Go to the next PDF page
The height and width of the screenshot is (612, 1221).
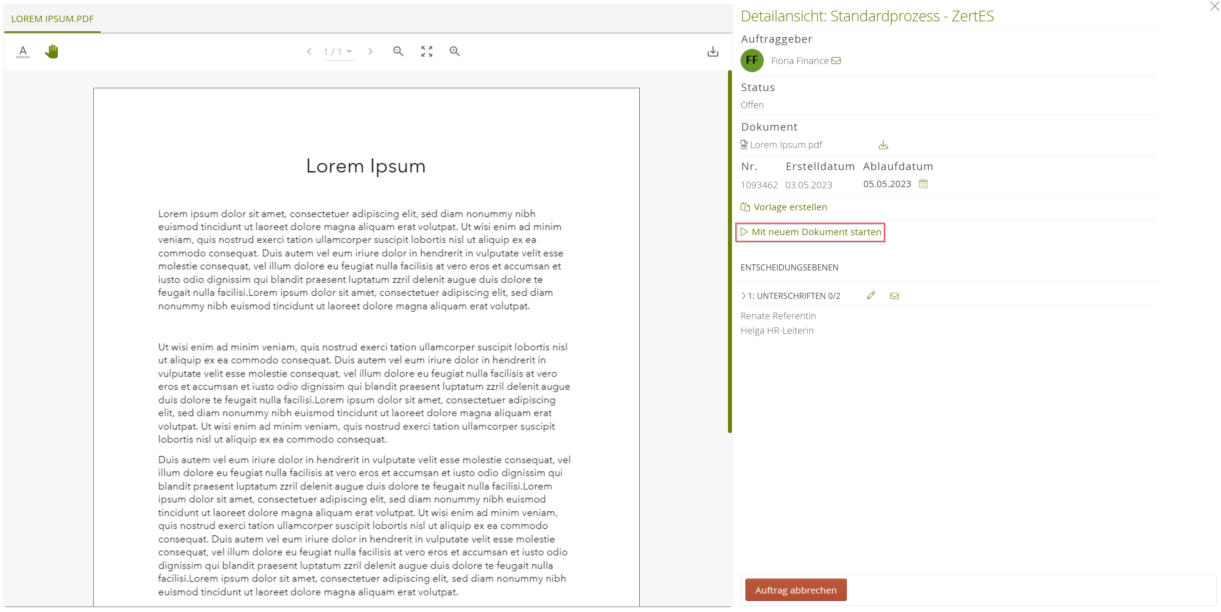[370, 51]
